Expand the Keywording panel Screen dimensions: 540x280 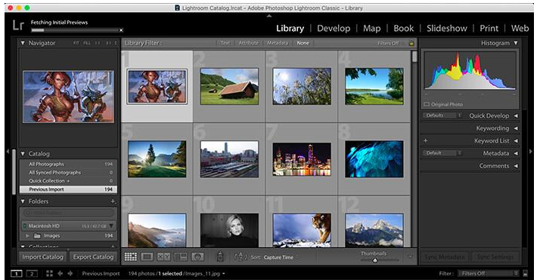[x=516, y=128]
